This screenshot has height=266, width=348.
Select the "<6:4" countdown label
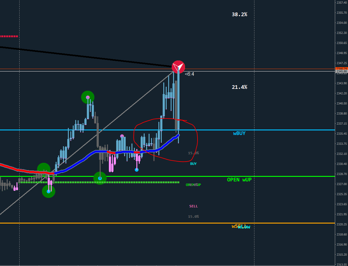point(189,74)
